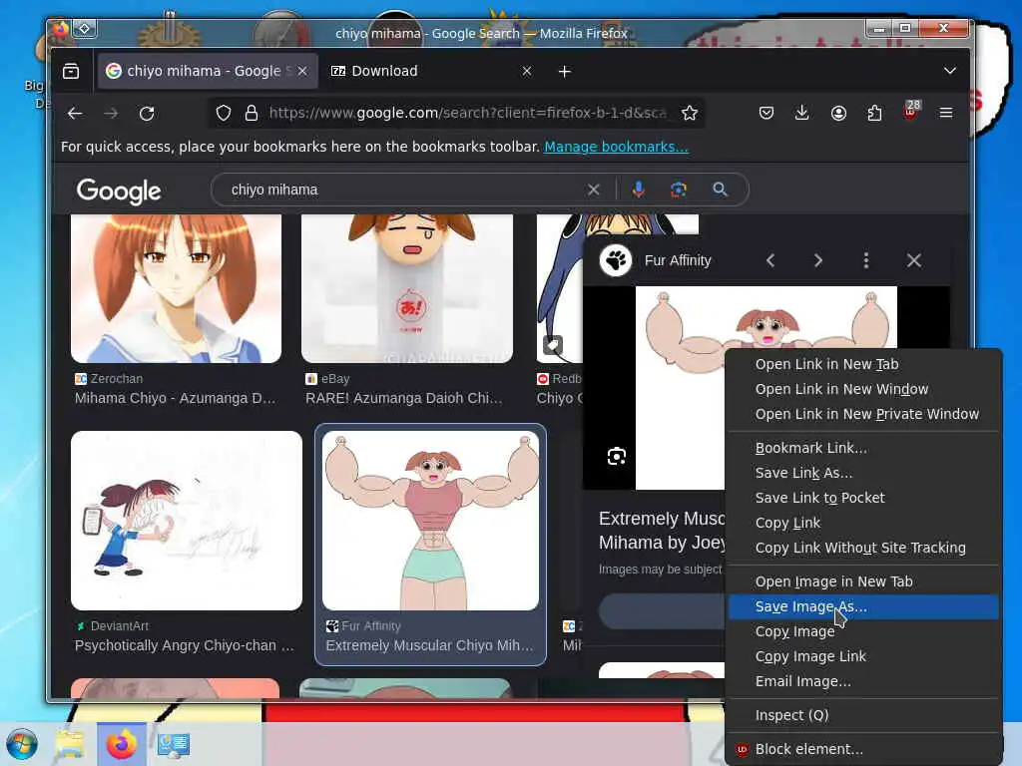This screenshot has width=1022, height=766.
Task: Open the Downloads panel arrow icon
Action: (x=802, y=114)
